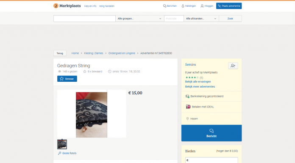Open Berichten in header
This screenshot has height=163, width=295.
point(170,6)
